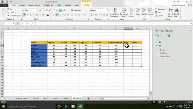Toggle center horizontal alignment
Image resolution: width=193 pixels, height=109 pixels.
point(57,15)
